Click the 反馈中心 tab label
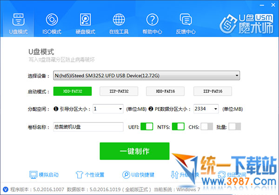 tap(186, 32)
